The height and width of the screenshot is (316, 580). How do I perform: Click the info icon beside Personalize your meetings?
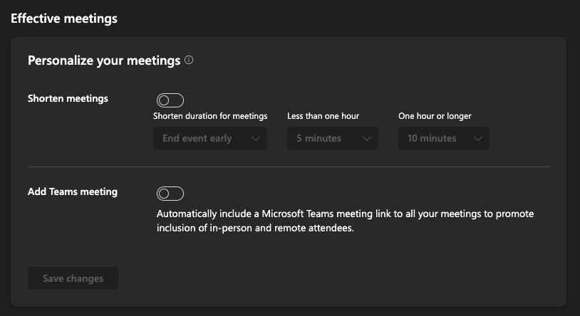(x=189, y=60)
